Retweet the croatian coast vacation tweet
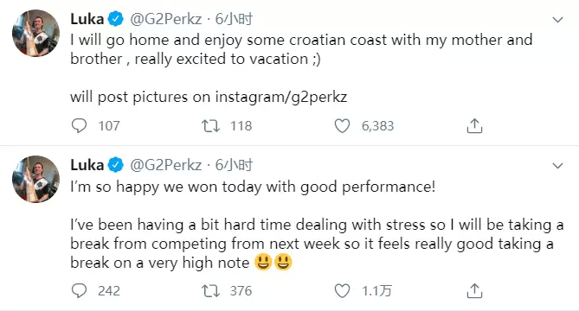The image size is (579, 311). click(x=210, y=125)
